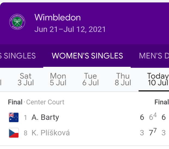
Task: Select Sat 3 Jul date
Action: pyautogui.click(x=26, y=79)
